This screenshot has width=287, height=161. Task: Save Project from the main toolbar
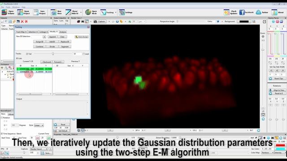pyautogui.click(x=39, y=12)
